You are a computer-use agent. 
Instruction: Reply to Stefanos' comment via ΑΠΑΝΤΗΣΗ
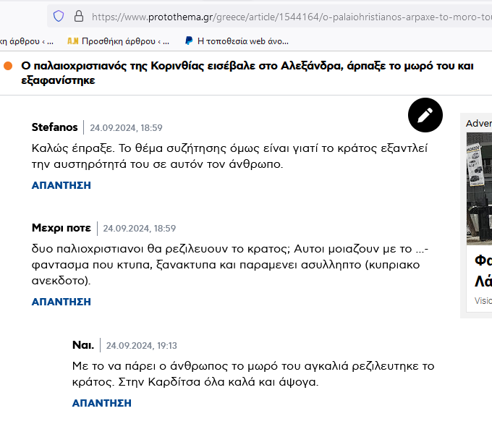click(x=61, y=185)
